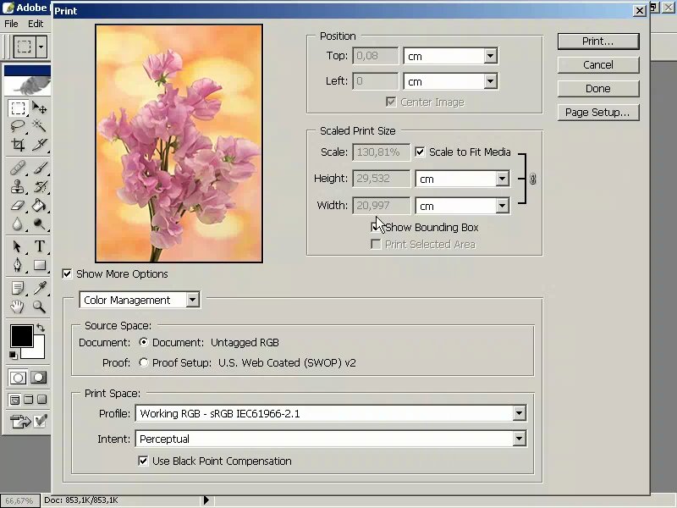Select the Clone Stamp tool
Viewport: 677px width, 508px height.
18,186
